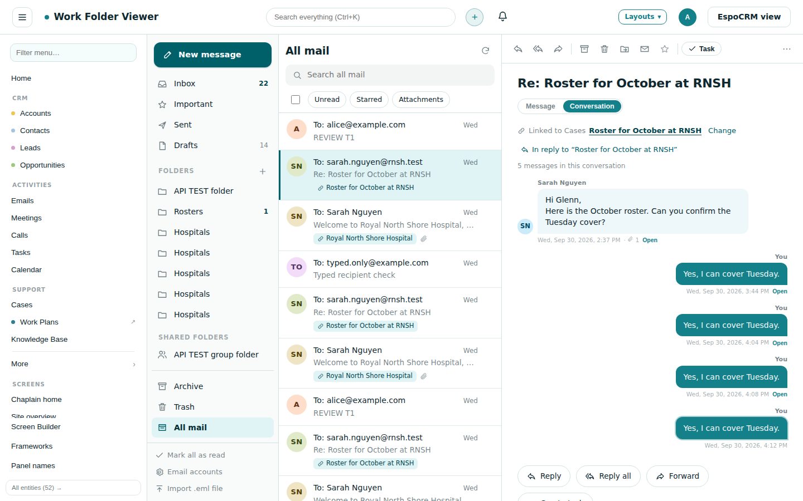Viewport: 803px width, 501px height.
Task: Toggle the Starred filter chip
Action: [369, 100]
